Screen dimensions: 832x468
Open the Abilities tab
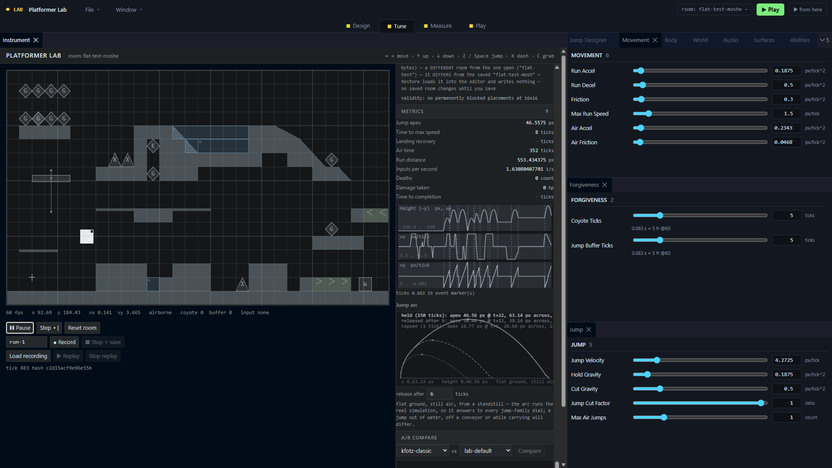pyautogui.click(x=800, y=40)
